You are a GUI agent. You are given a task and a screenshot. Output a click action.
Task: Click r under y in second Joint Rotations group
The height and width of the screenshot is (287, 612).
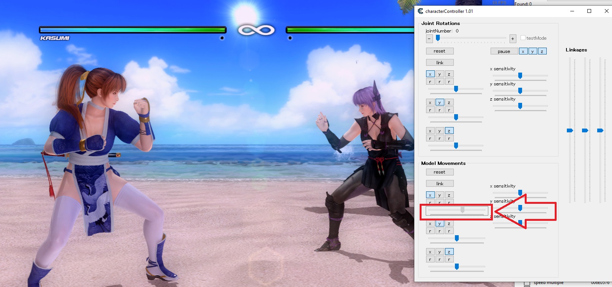pyautogui.click(x=440, y=110)
